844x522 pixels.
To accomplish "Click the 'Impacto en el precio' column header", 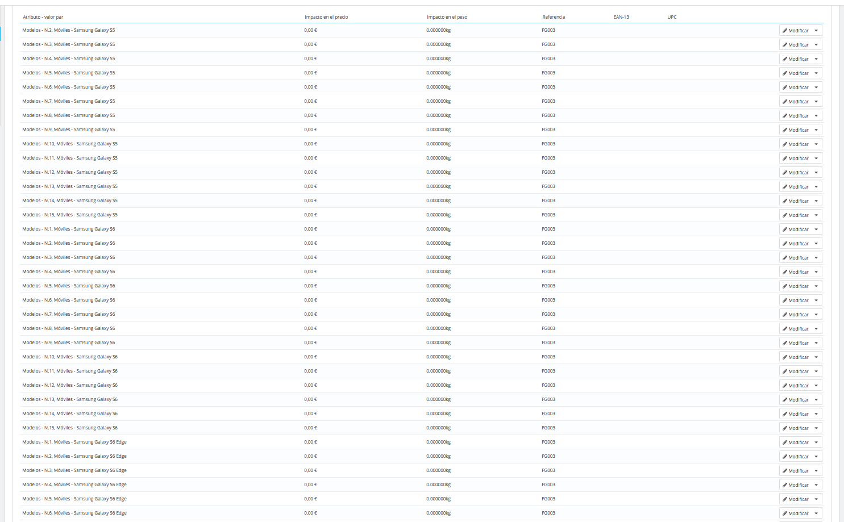I will coord(326,17).
